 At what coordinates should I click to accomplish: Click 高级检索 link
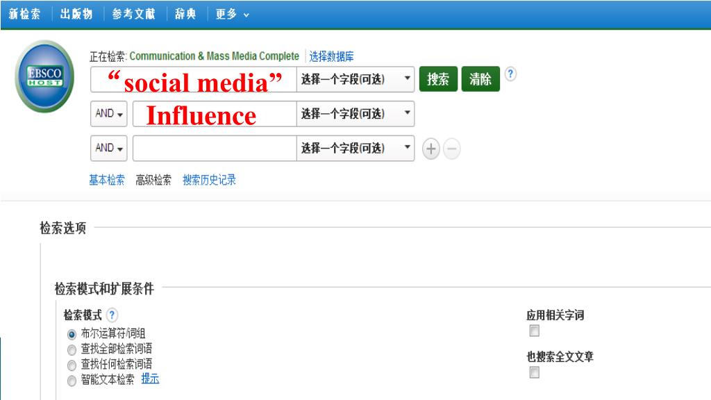pos(153,180)
